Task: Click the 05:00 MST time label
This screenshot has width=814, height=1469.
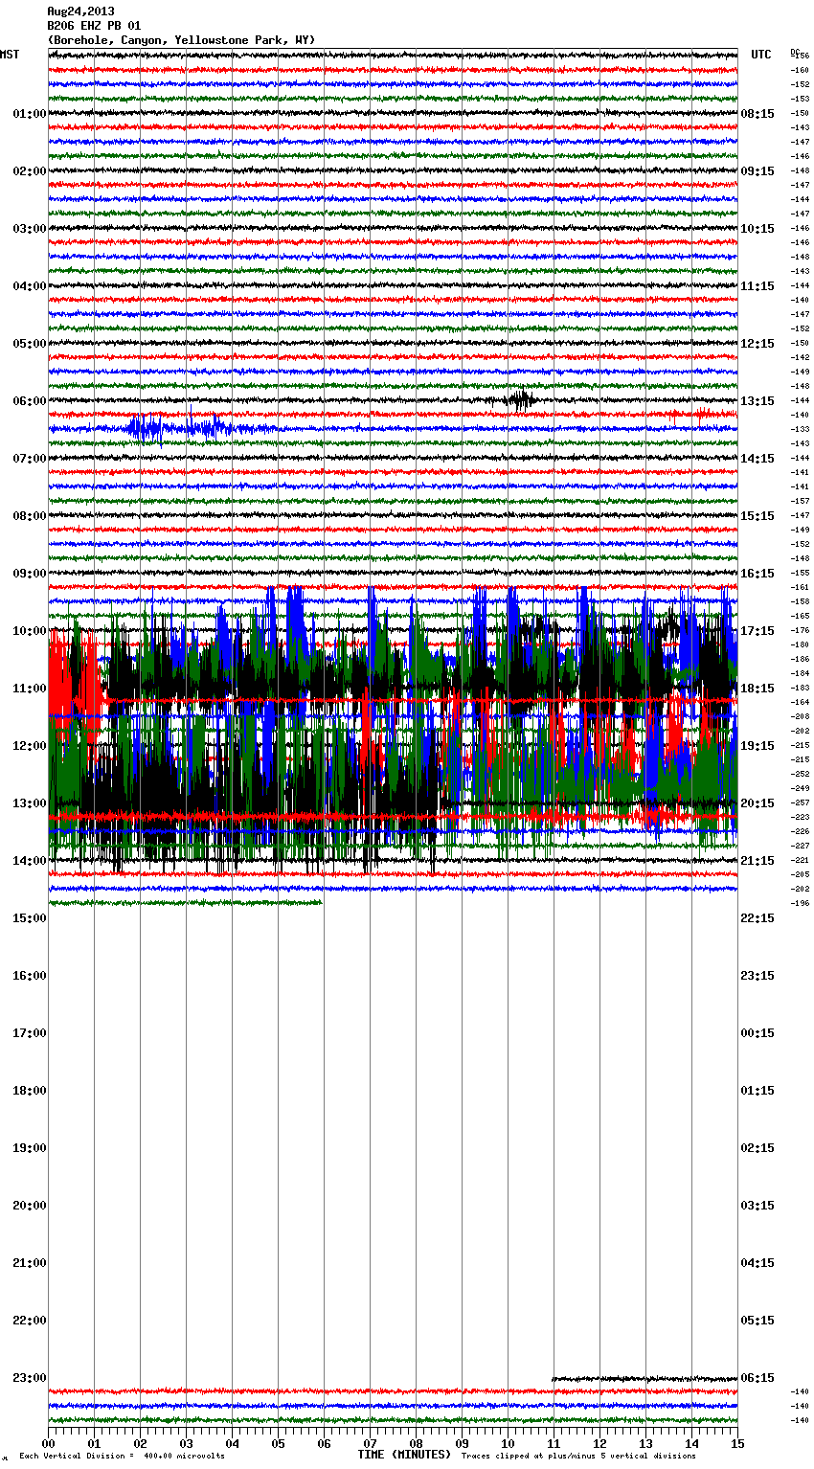Action: [x=30, y=344]
